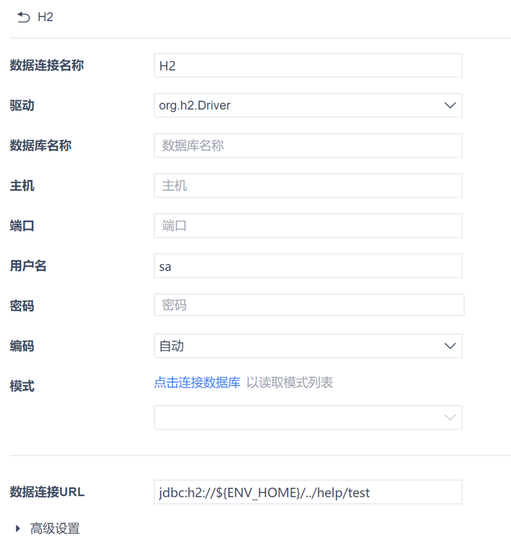Image resolution: width=511 pixels, height=548 pixels.
Task: Click the H2 title in the header
Action: tap(45, 17)
